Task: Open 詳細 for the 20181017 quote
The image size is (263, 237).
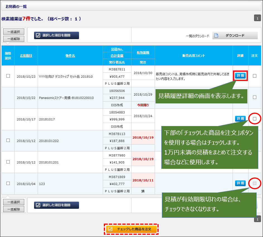Action: click(240, 119)
